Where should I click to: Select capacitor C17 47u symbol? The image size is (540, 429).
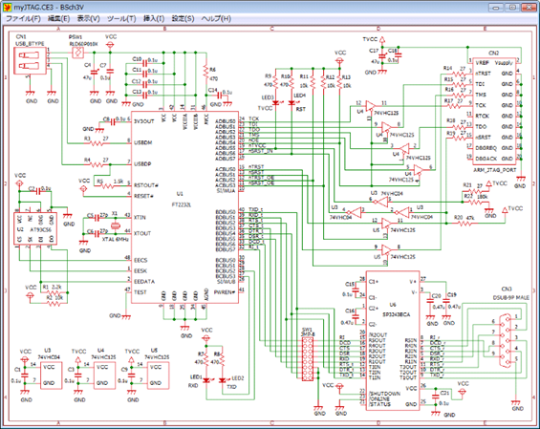(x=382, y=56)
